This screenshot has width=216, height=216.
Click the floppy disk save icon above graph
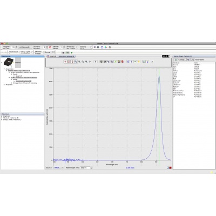(x=102, y=62)
